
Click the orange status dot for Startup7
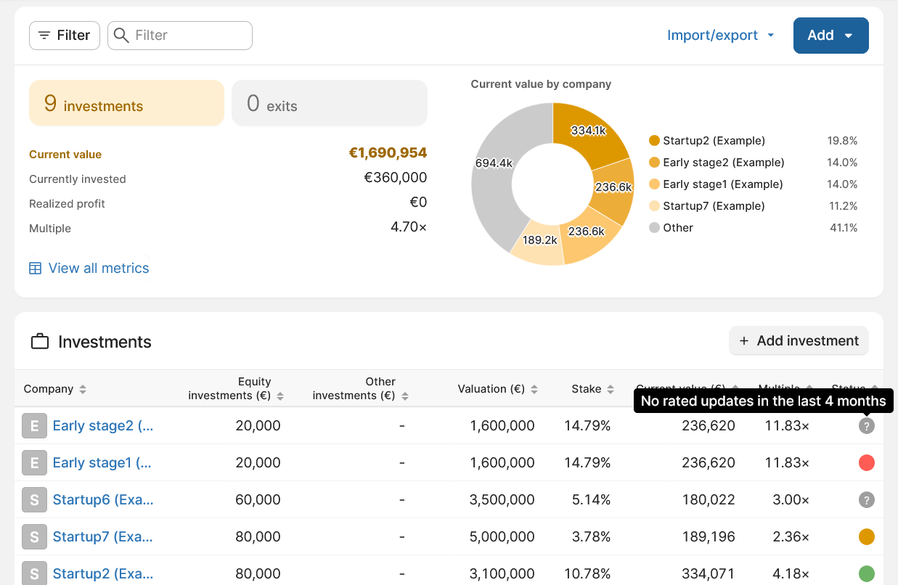point(866,537)
